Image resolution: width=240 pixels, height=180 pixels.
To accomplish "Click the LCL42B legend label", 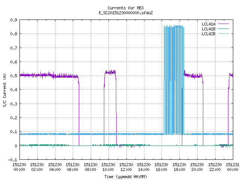I will coord(208,34).
